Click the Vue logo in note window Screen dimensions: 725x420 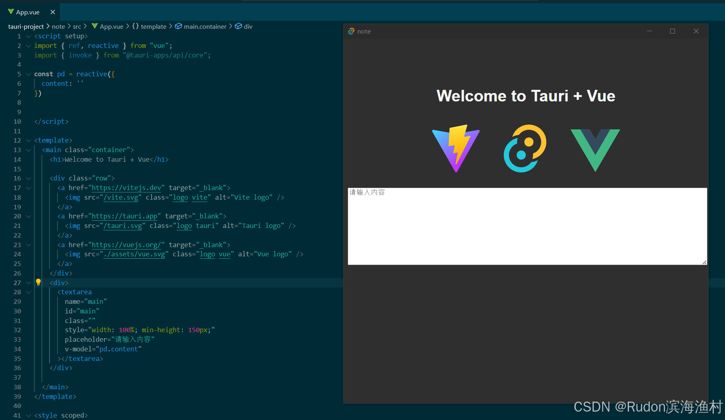click(x=595, y=150)
